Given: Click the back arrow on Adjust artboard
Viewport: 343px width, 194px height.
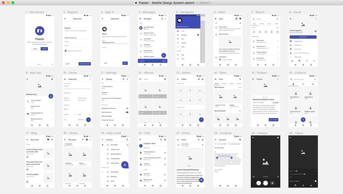Looking at the screenshot, I should click(291, 137).
